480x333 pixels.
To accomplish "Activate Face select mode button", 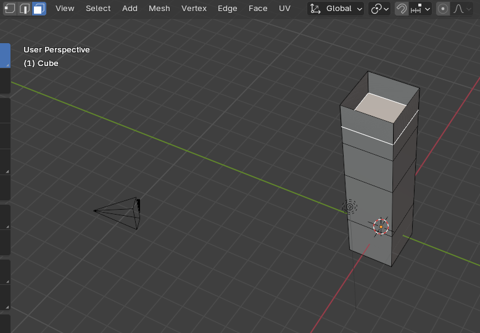I will [x=39, y=9].
